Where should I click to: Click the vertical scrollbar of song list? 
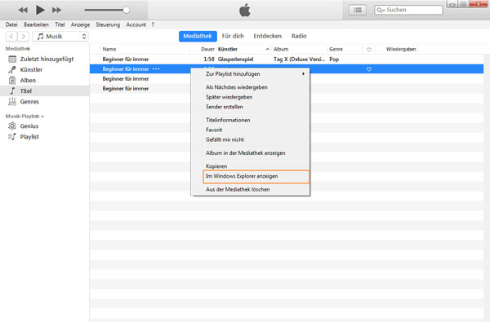pos(487,187)
